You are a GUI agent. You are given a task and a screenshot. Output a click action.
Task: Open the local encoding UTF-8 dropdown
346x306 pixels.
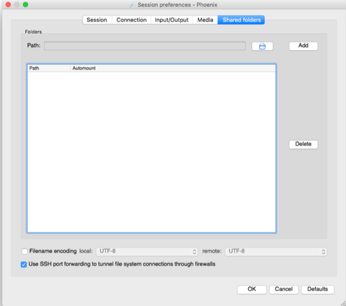pyautogui.click(x=146, y=252)
